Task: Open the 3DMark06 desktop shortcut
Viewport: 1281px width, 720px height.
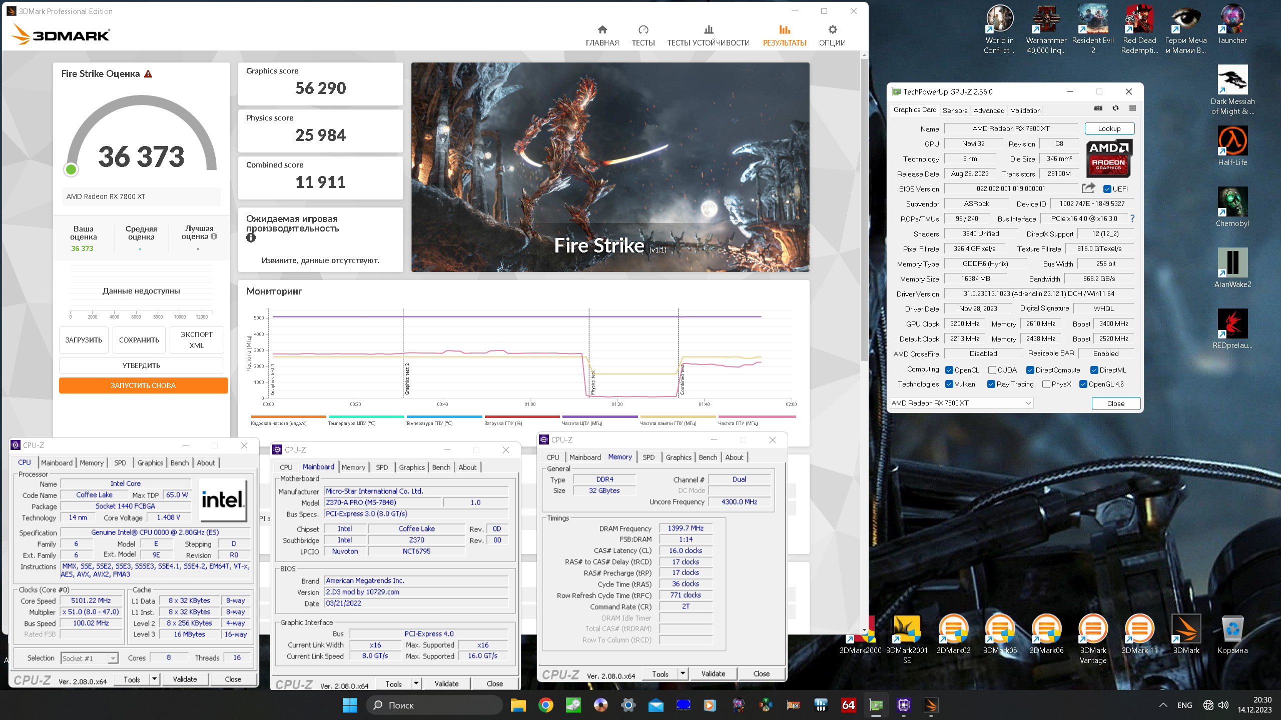Action: pyautogui.click(x=1046, y=634)
